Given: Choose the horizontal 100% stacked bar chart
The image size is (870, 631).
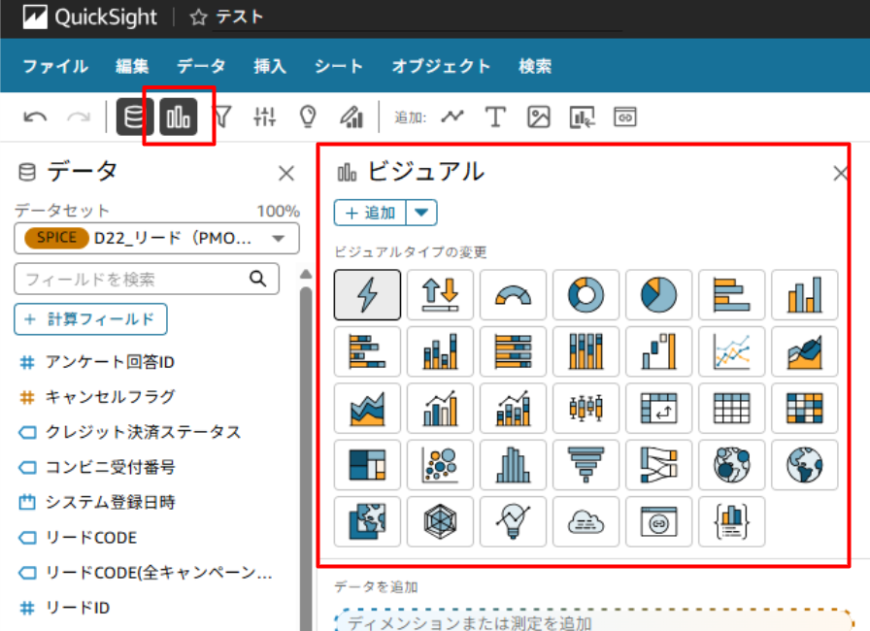Looking at the screenshot, I should point(514,351).
